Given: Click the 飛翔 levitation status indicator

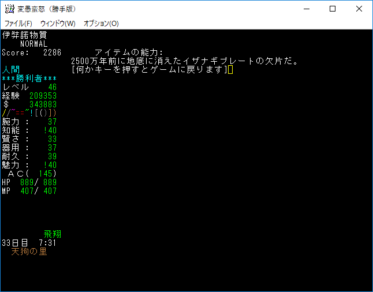Looking at the screenshot, I should 53,234.
